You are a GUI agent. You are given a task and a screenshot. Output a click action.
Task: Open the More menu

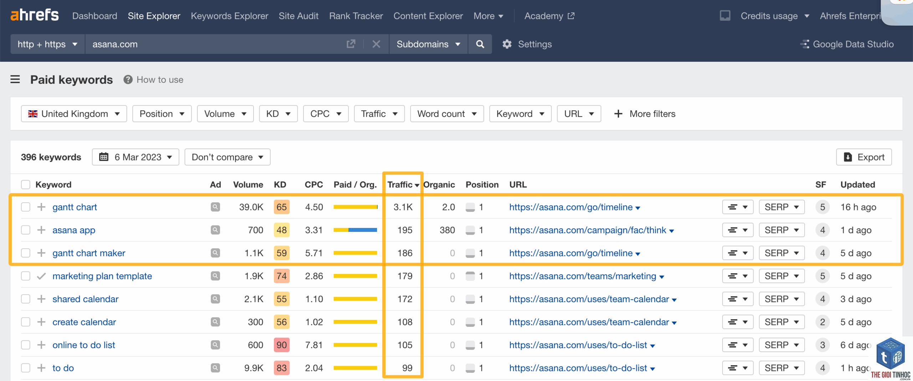488,16
